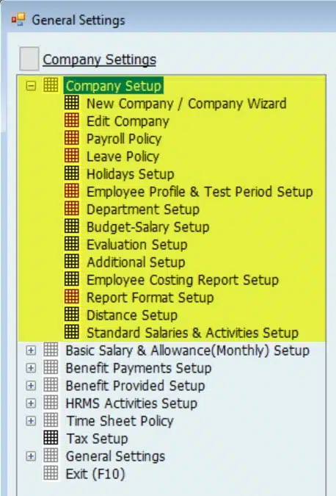The width and height of the screenshot is (336, 496).
Task: Expand Basic Salary & Allowance(Monthly) Setup
Action: 31,351
